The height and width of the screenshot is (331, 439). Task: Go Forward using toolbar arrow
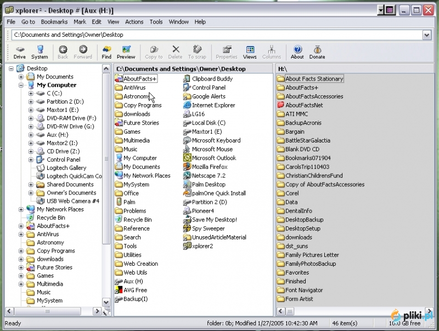tap(83, 52)
